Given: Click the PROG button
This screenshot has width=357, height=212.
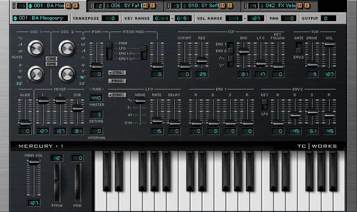Looking at the screenshot, I should [117, 81].
